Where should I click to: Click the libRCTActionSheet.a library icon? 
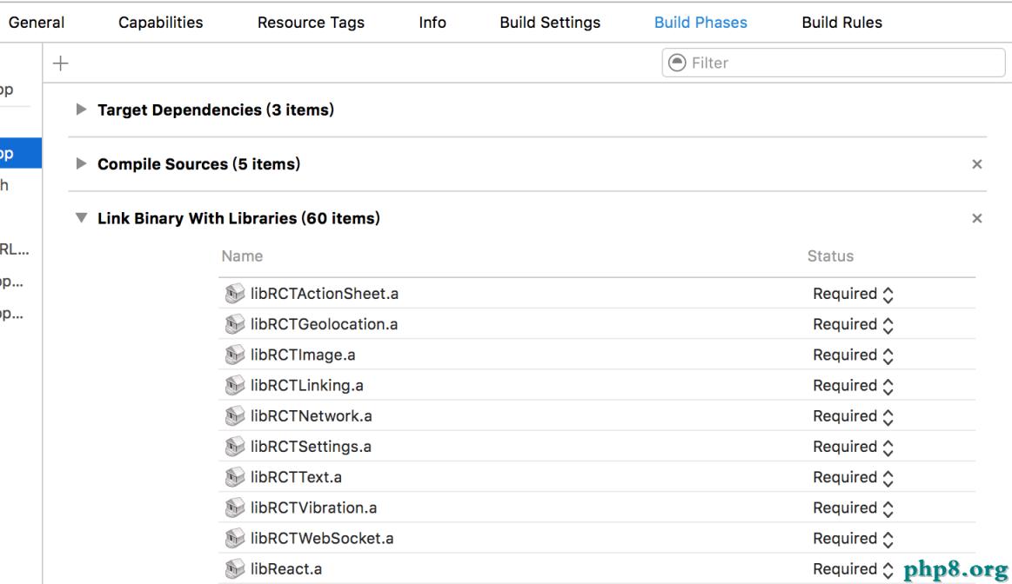(x=233, y=294)
